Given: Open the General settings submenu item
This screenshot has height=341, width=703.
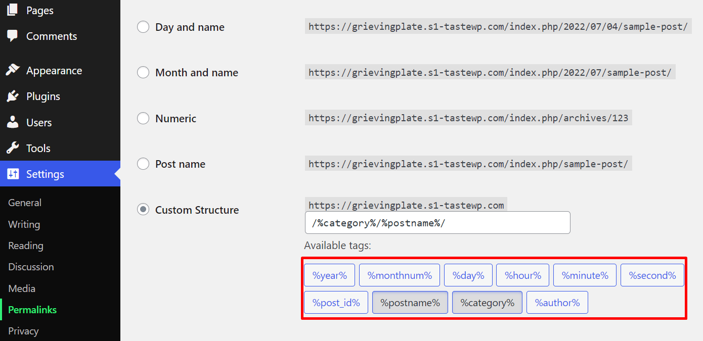Looking at the screenshot, I should (25, 203).
